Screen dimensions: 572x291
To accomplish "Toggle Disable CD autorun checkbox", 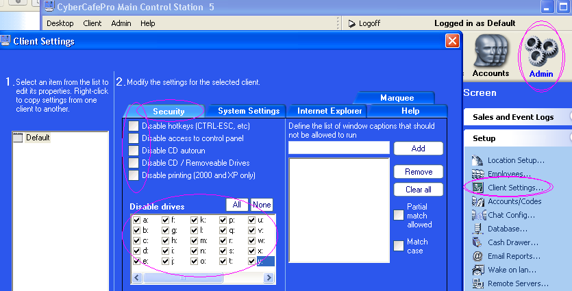I will coord(134,151).
